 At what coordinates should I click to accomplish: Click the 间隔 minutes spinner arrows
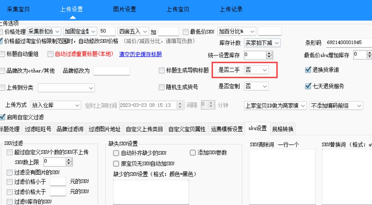point(211,105)
